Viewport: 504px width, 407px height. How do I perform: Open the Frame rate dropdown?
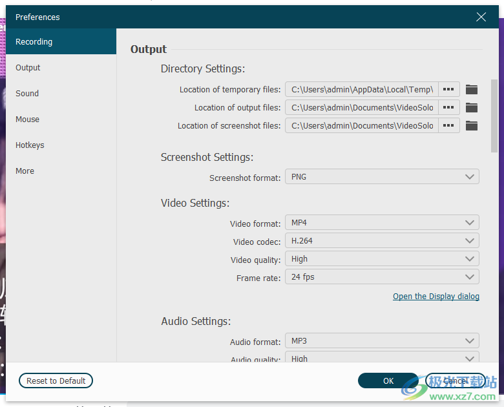(x=382, y=277)
